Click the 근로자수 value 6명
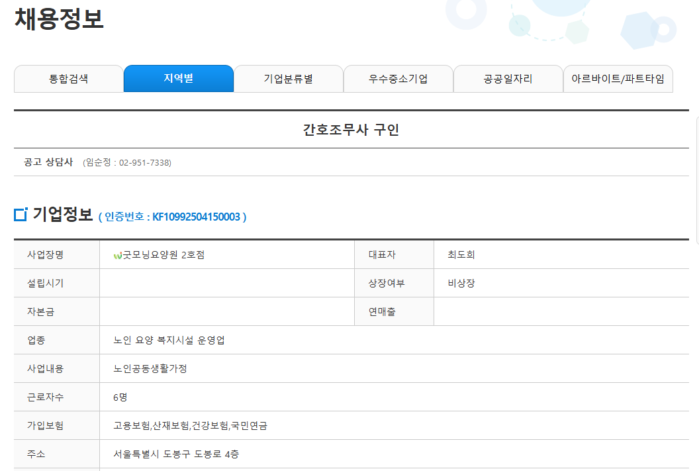The image size is (699, 471). coord(121,397)
